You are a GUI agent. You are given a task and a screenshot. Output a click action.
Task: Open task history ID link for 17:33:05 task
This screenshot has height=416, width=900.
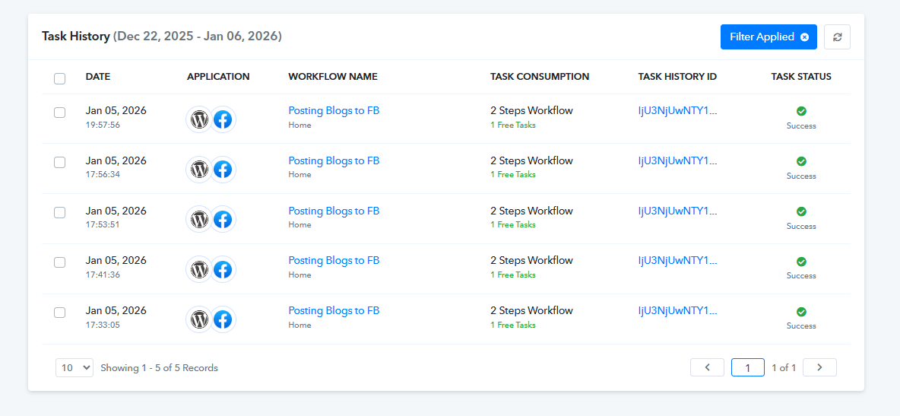(677, 310)
